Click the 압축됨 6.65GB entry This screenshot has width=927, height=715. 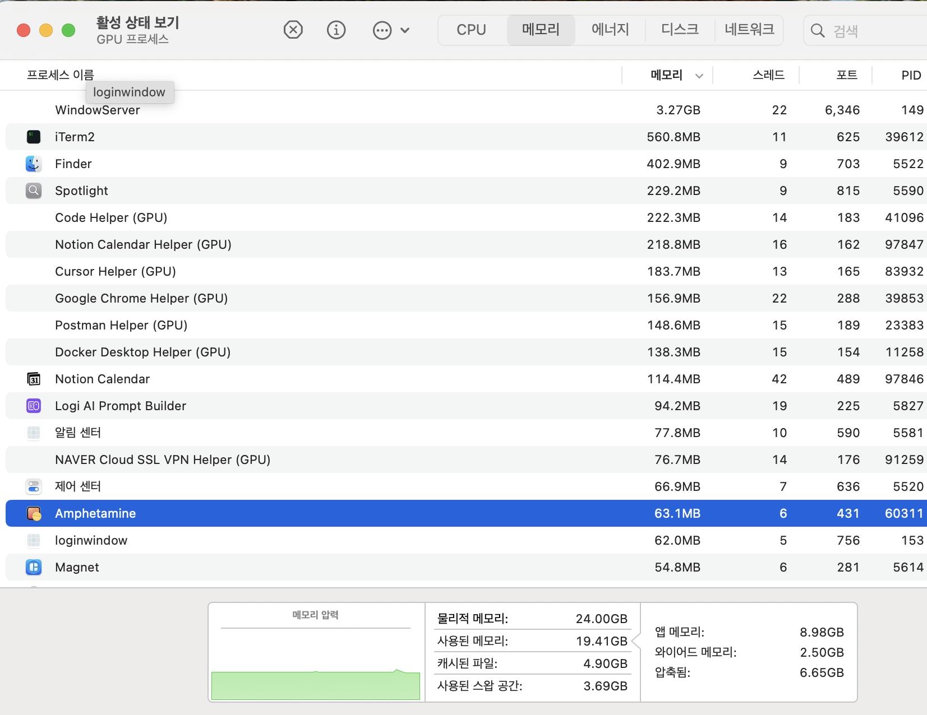(x=749, y=672)
